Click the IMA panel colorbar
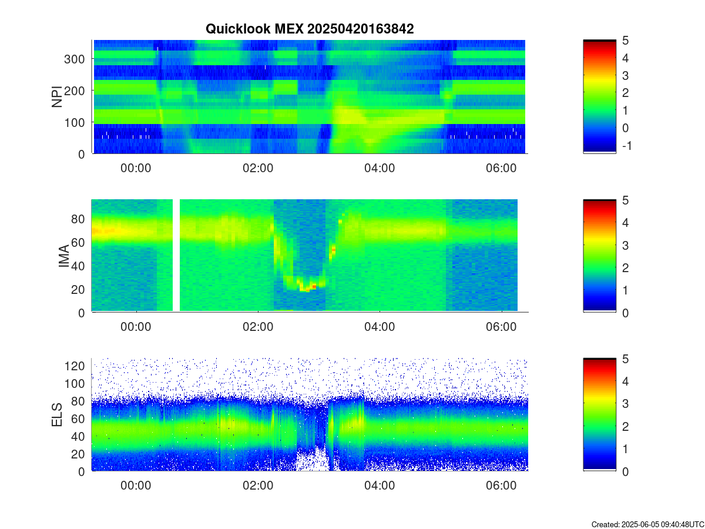The width and height of the screenshot is (705, 529). (599, 256)
